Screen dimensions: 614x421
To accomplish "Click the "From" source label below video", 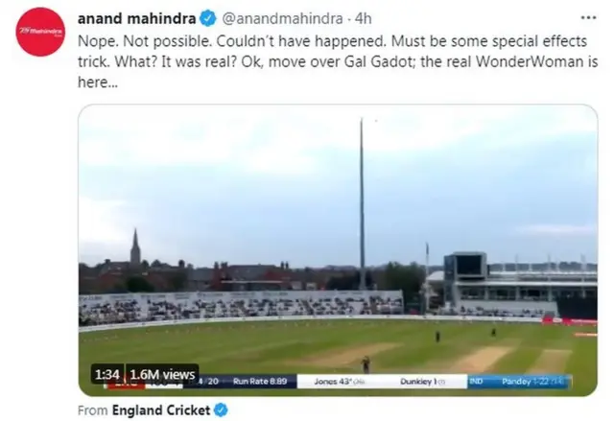I will coord(93,410).
